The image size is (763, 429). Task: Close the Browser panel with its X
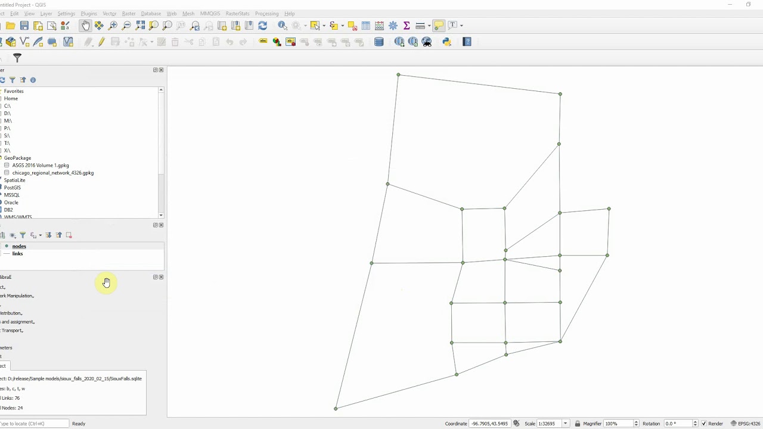pyautogui.click(x=161, y=70)
